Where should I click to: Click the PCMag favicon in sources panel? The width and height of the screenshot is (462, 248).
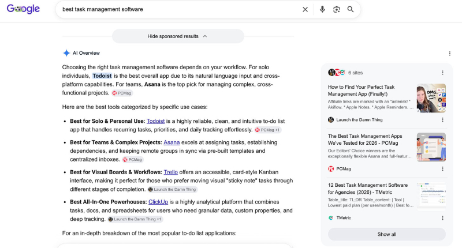331,169
